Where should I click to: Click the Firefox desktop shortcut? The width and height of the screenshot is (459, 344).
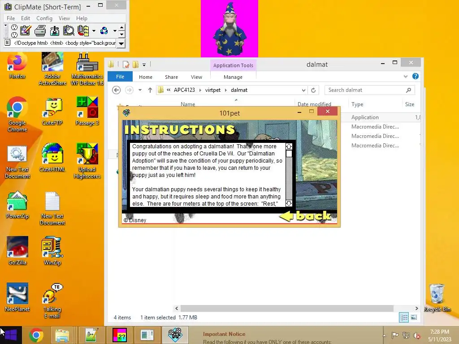coord(17,66)
